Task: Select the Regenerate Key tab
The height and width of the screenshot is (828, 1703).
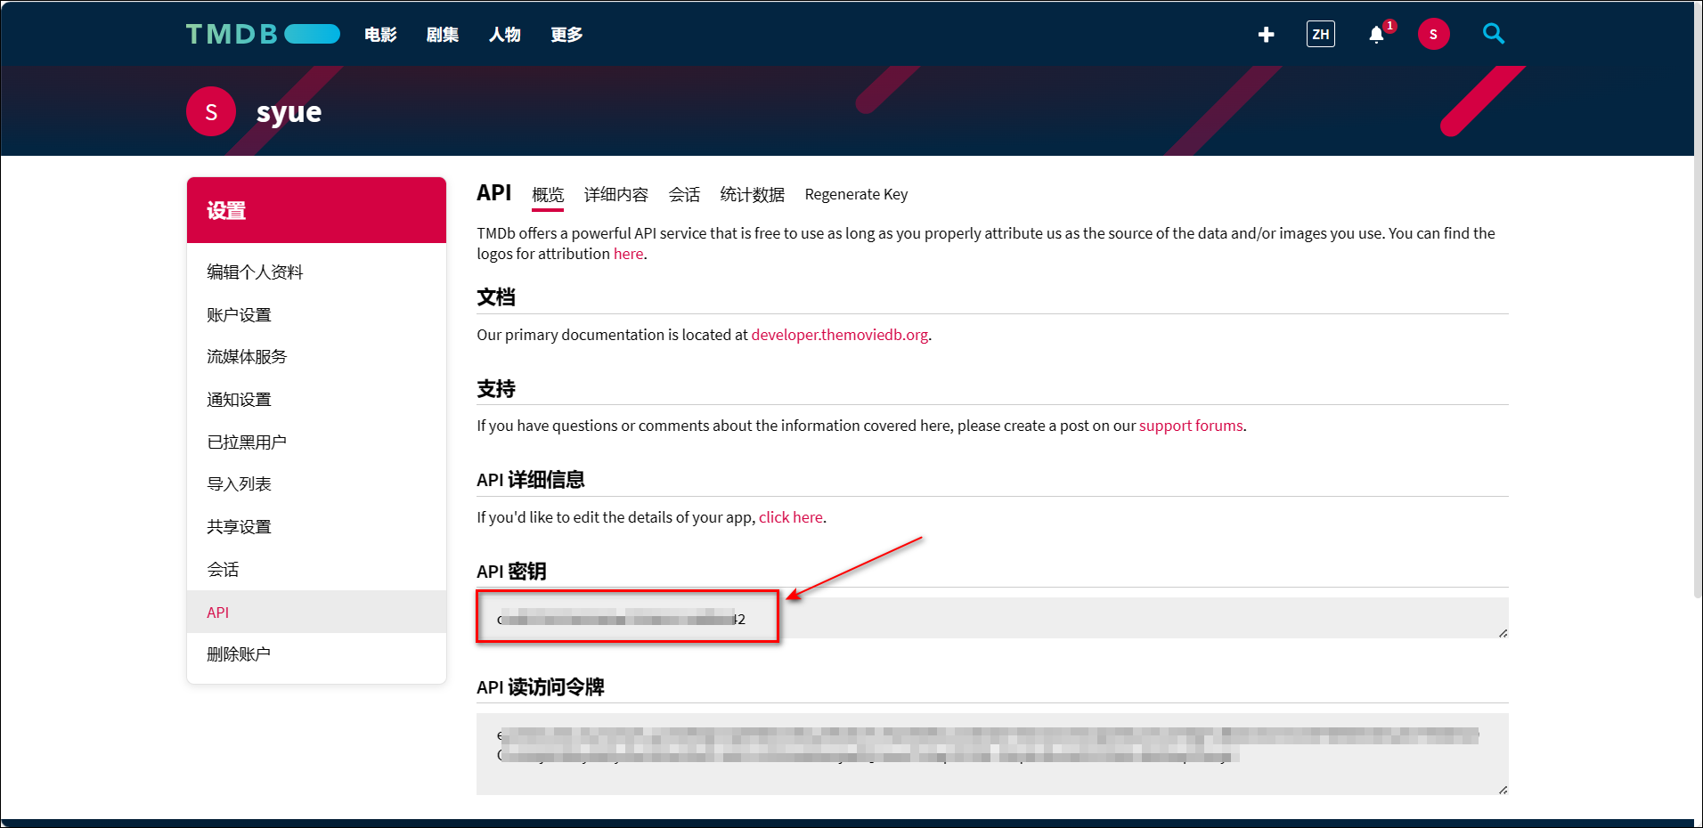Action: click(856, 195)
